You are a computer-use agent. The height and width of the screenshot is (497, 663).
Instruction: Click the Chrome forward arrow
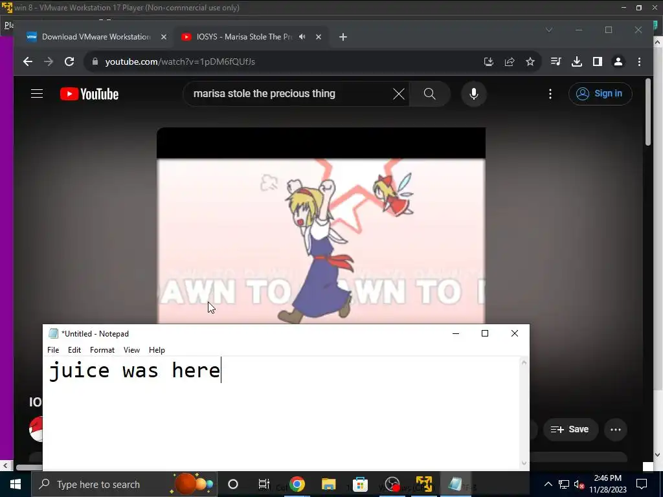[49, 61]
